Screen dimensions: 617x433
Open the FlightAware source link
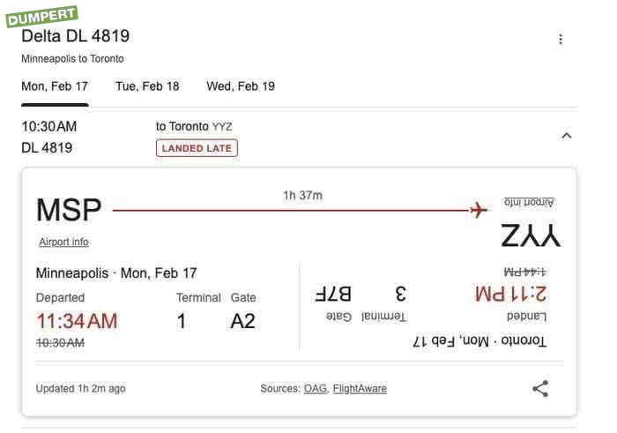coord(360,388)
